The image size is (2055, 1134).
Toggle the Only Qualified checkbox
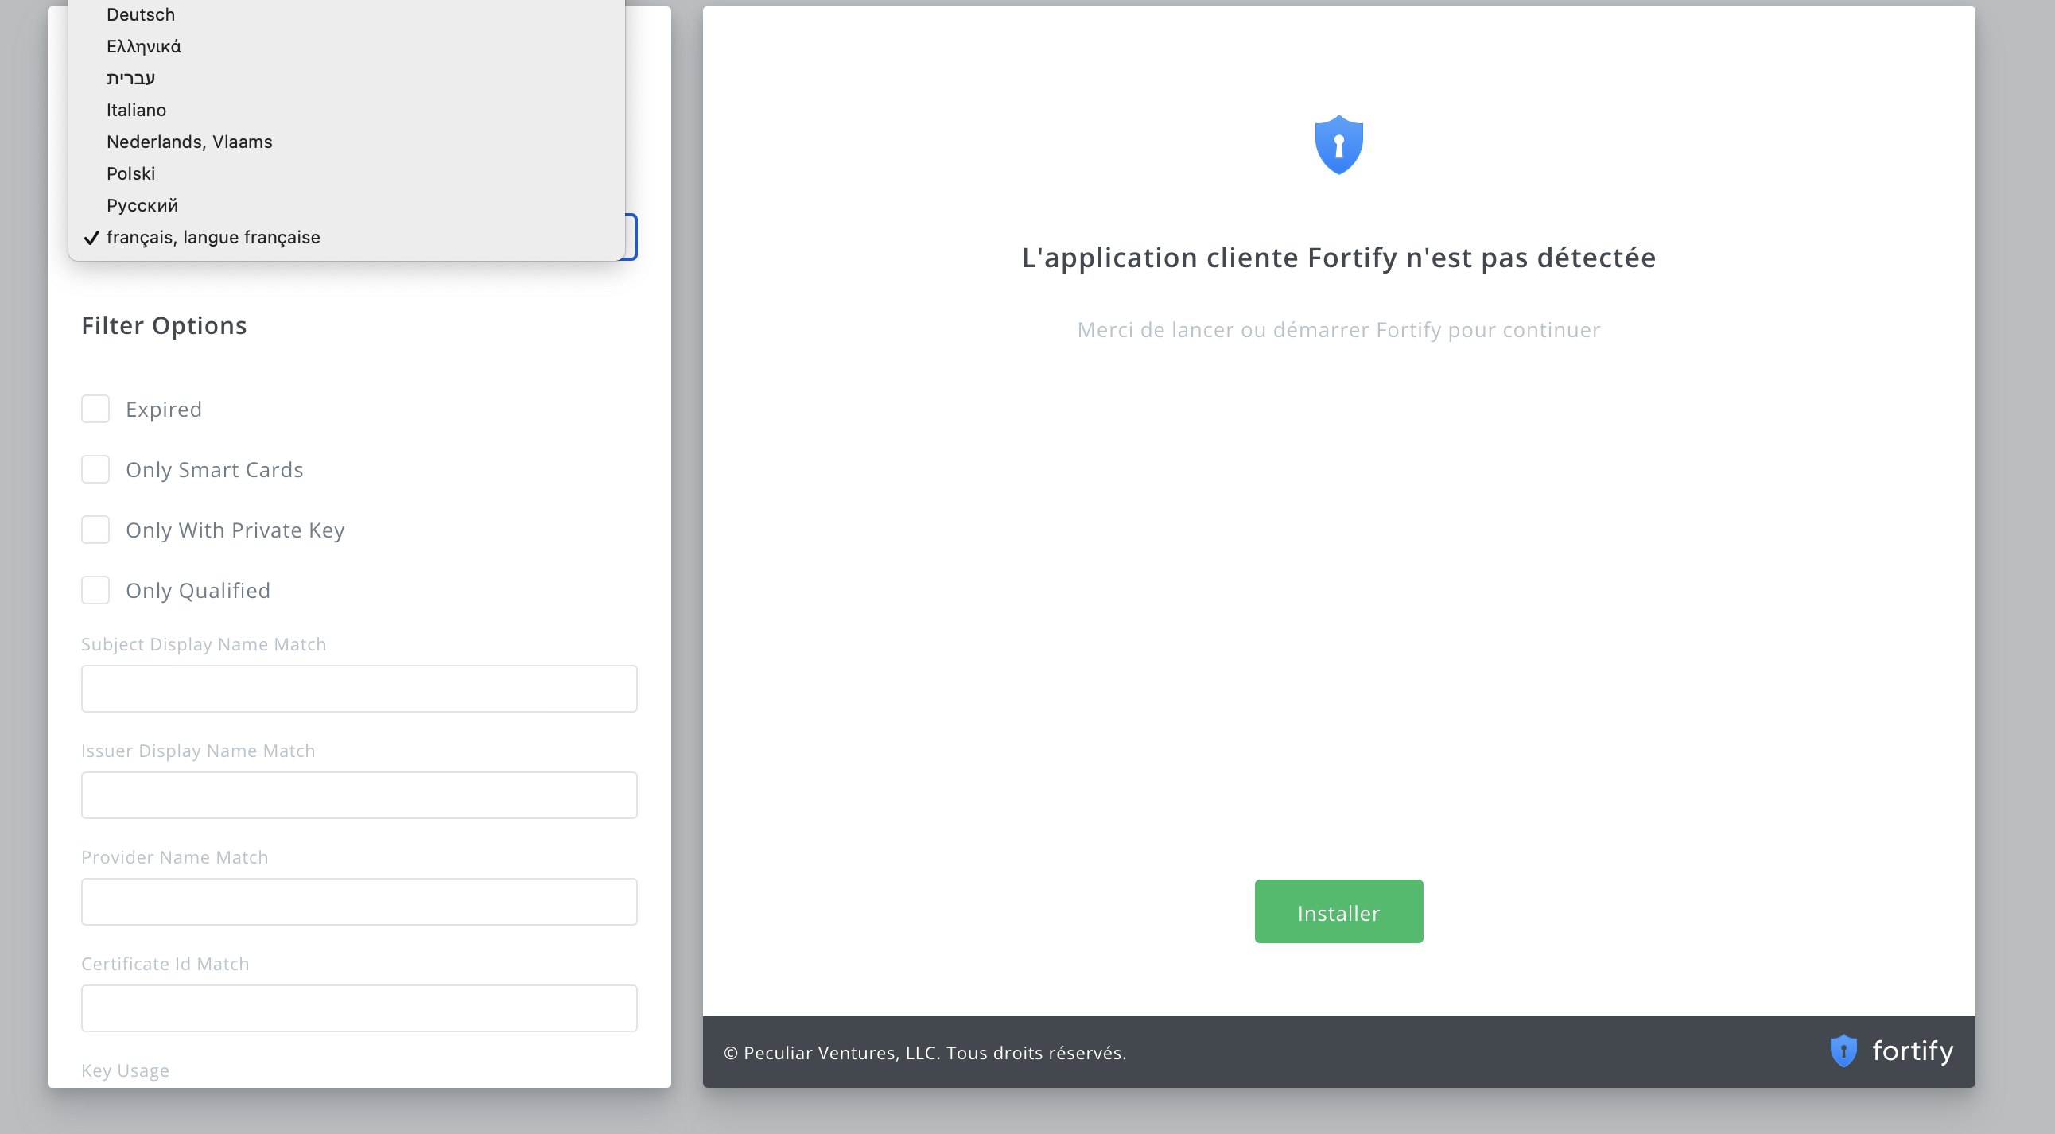[95, 590]
